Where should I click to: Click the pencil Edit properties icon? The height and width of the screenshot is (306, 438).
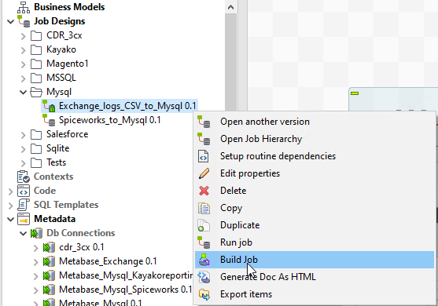204,173
